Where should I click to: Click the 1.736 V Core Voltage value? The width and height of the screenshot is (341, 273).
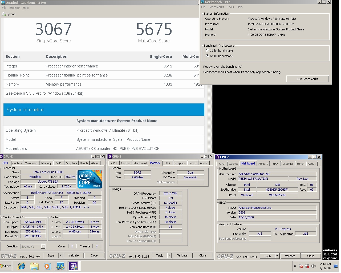click(x=67, y=186)
